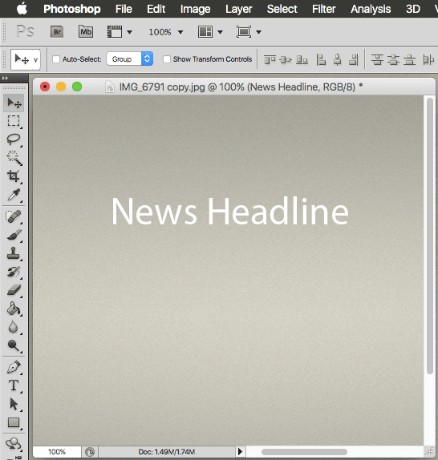Open the 3D menu
The height and width of the screenshot is (460, 438).
[x=413, y=9]
